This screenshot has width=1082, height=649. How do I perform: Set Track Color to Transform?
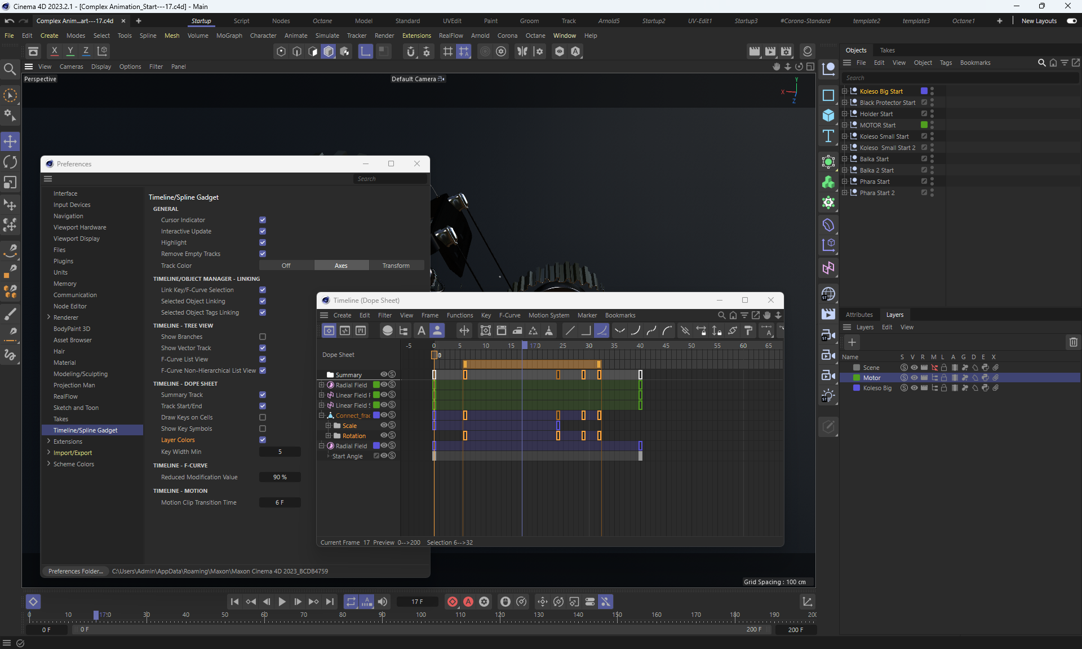[x=396, y=266]
